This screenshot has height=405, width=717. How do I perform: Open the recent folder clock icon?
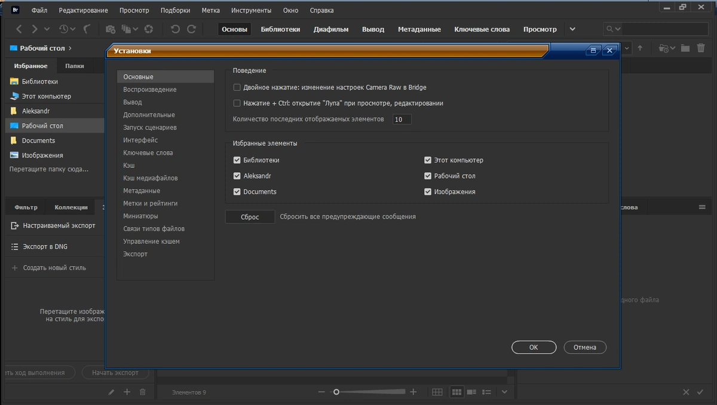point(663,48)
